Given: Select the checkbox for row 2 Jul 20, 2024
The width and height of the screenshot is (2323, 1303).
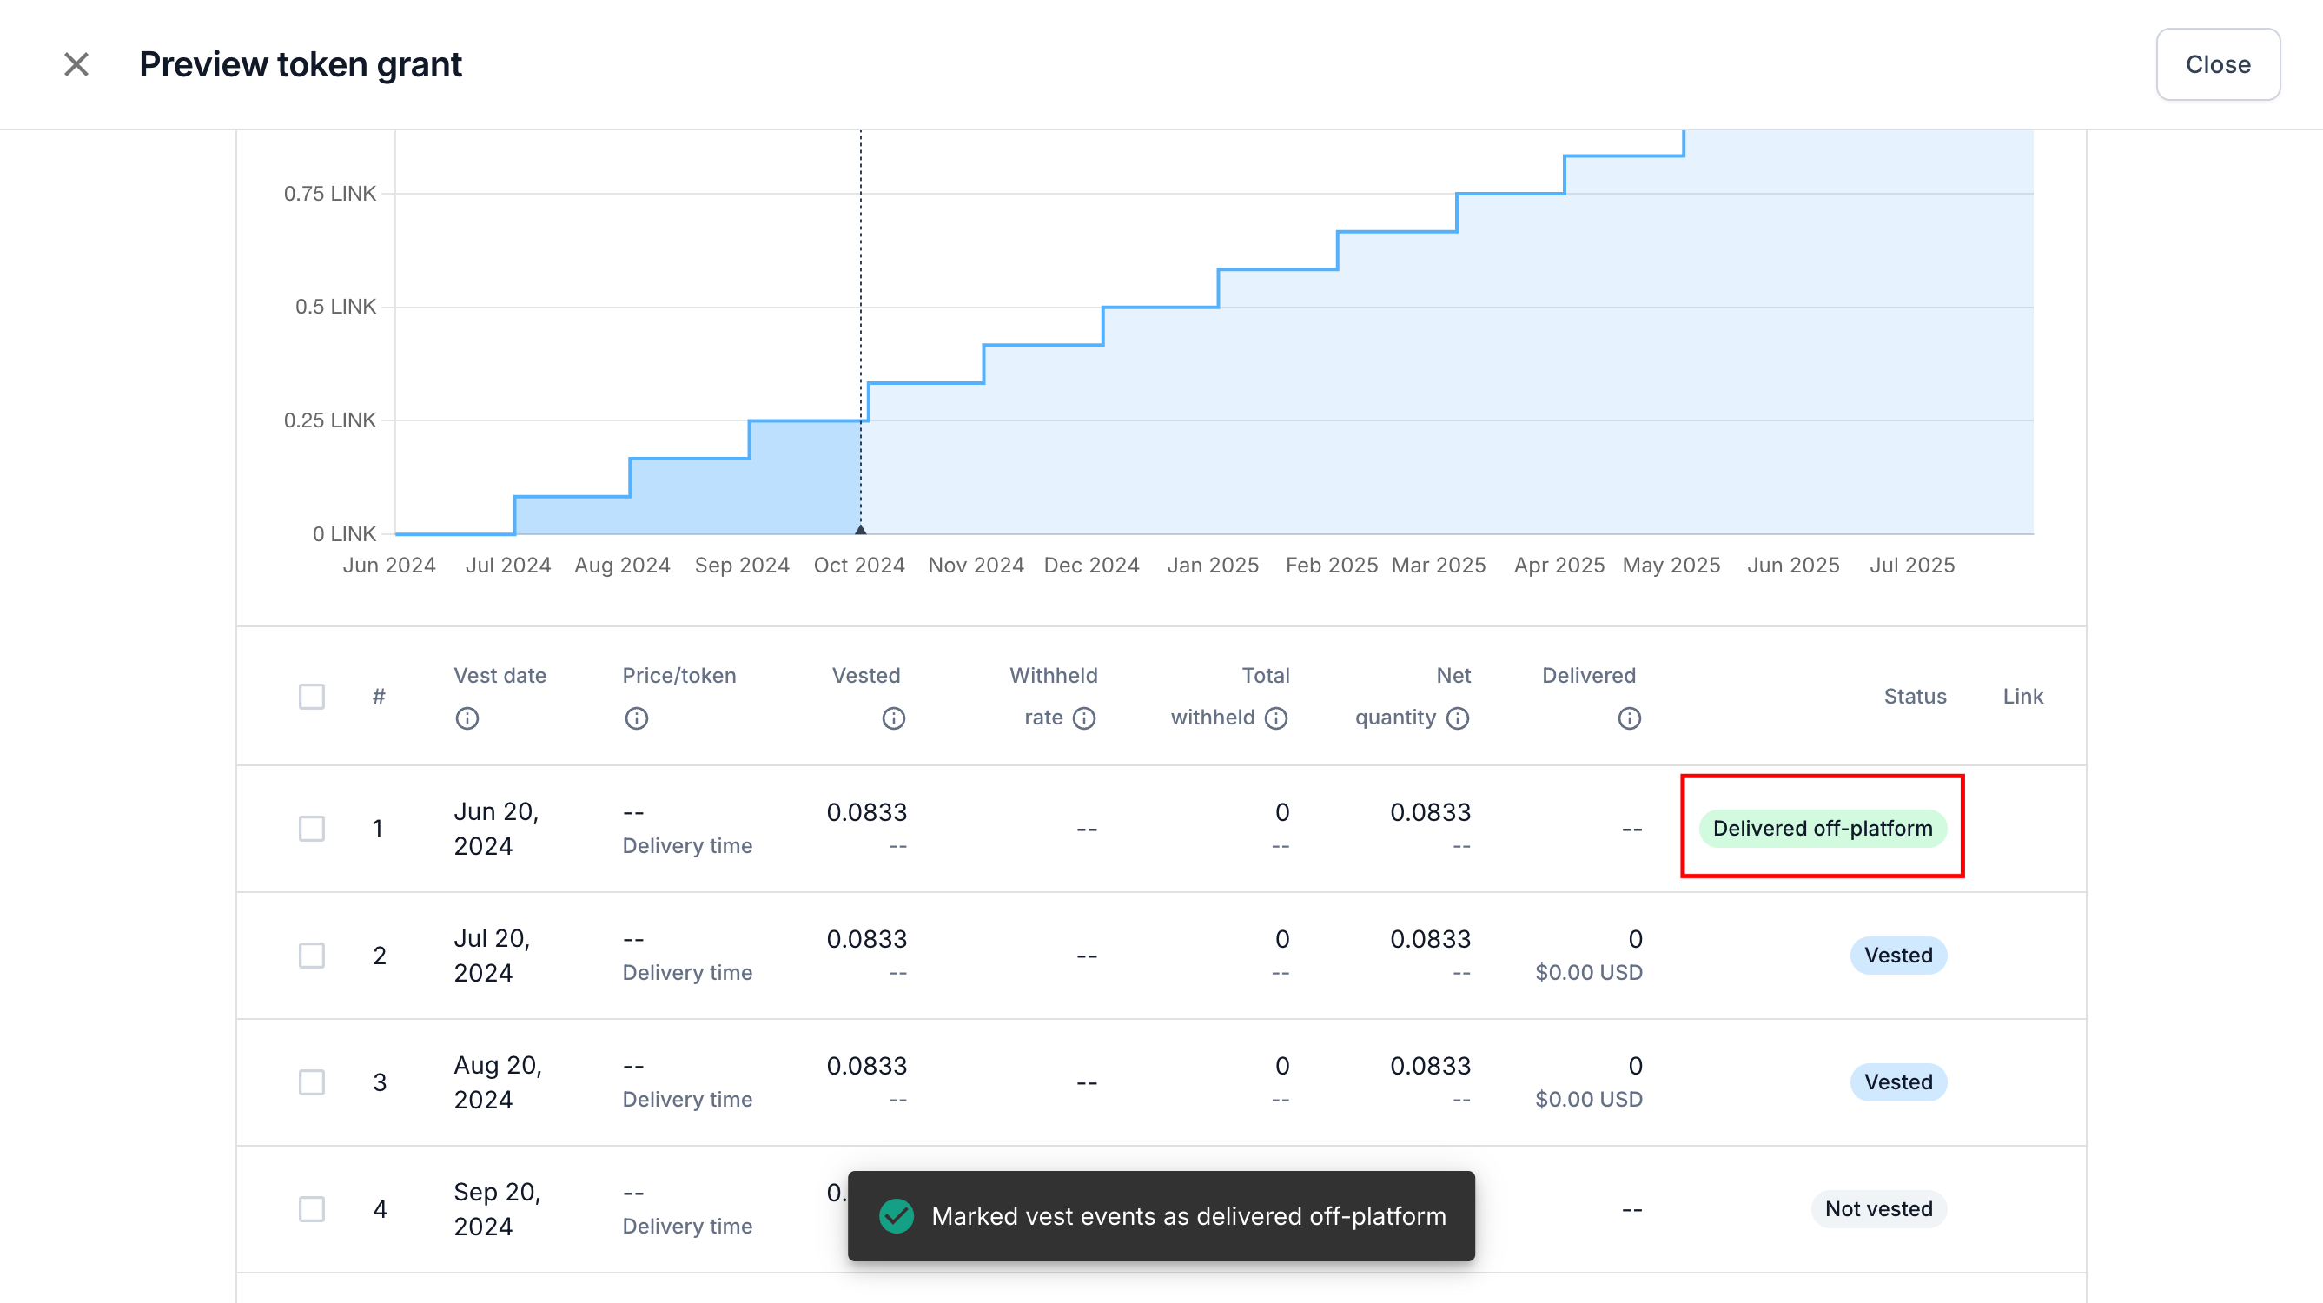Looking at the screenshot, I should (x=312, y=955).
